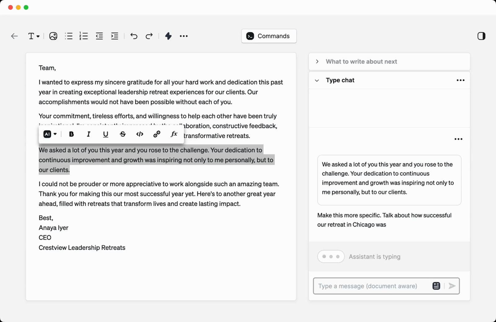
Task: Toggle bold on selected text
Action: [x=71, y=134]
